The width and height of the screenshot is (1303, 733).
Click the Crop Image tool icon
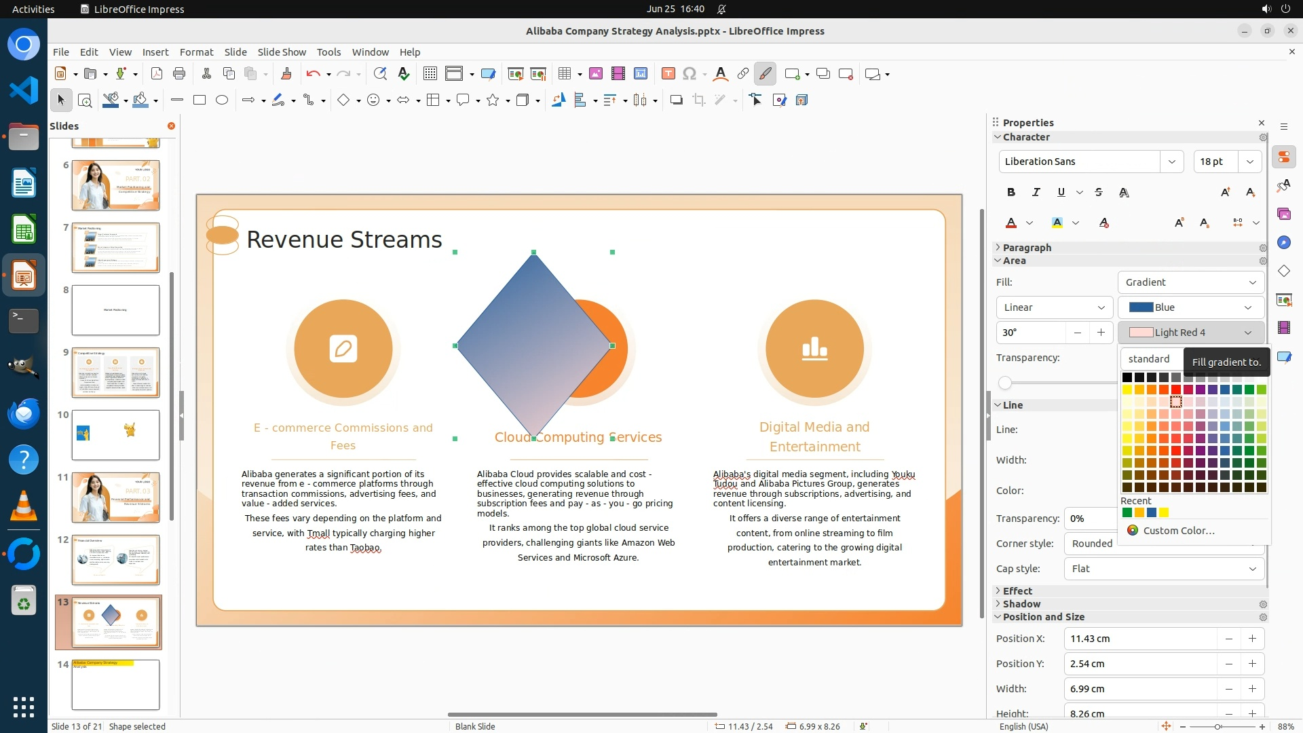tap(698, 100)
